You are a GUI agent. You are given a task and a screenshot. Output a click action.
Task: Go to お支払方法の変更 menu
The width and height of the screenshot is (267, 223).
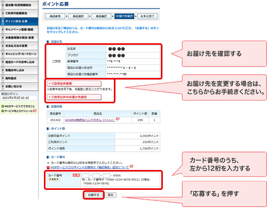20,46
